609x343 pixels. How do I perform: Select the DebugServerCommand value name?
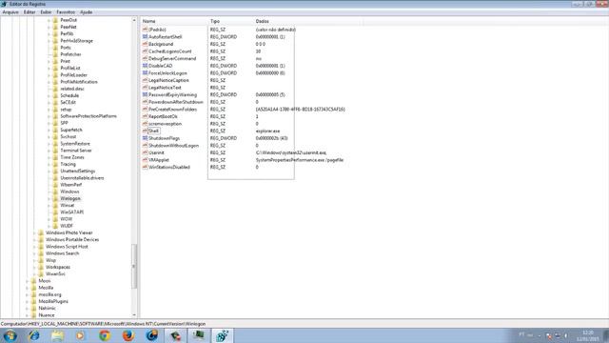[x=172, y=58]
